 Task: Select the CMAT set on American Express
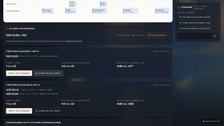(71, 11)
